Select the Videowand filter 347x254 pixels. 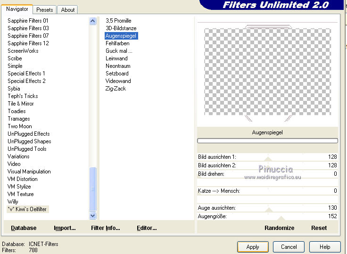(118, 81)
